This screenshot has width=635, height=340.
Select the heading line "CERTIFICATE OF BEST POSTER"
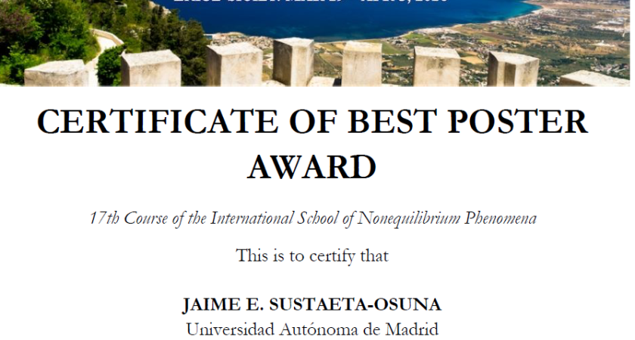tap(312, 122)
